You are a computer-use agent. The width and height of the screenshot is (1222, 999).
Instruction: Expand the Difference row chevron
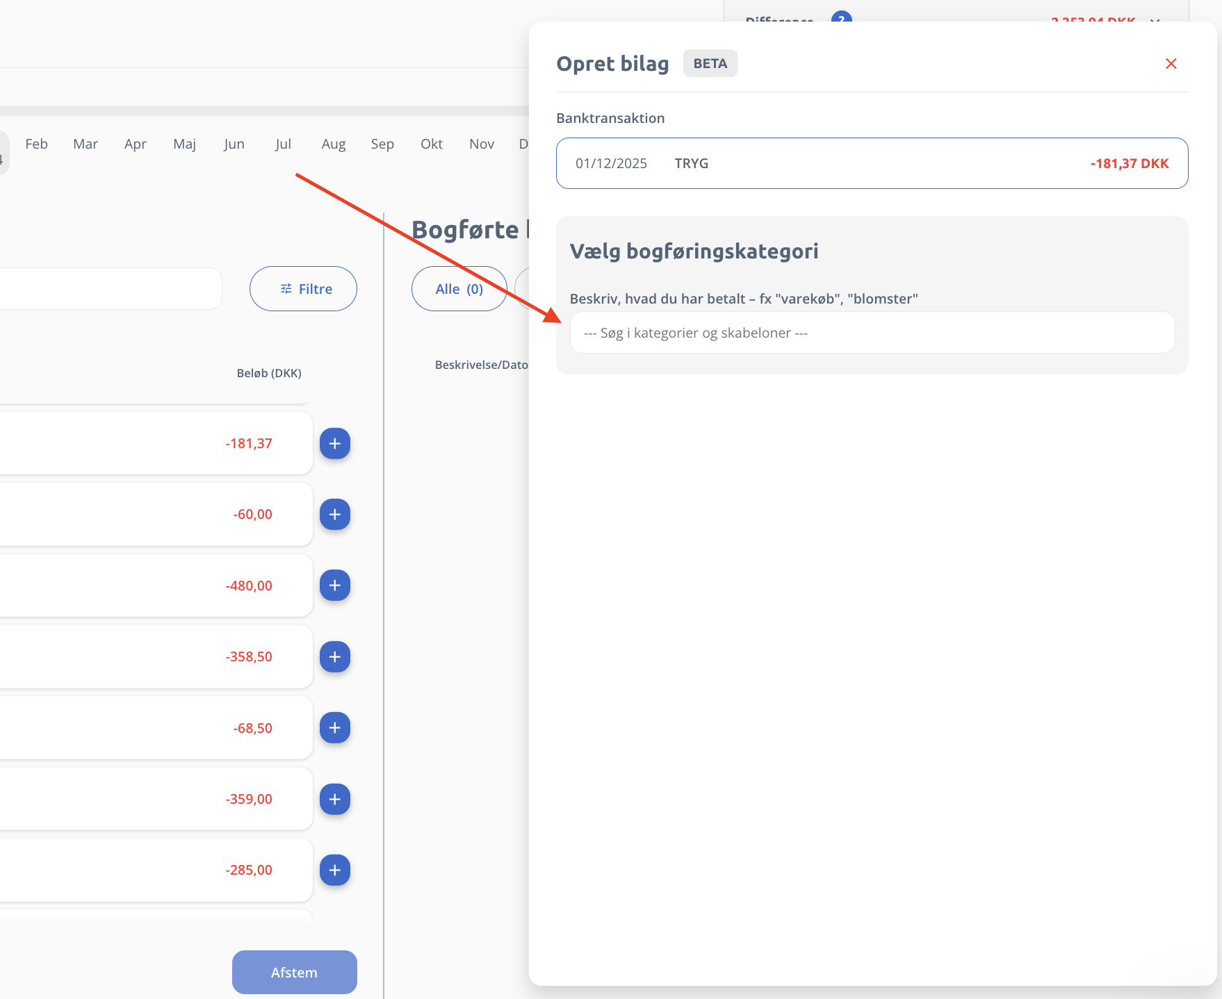[1155, 19]
